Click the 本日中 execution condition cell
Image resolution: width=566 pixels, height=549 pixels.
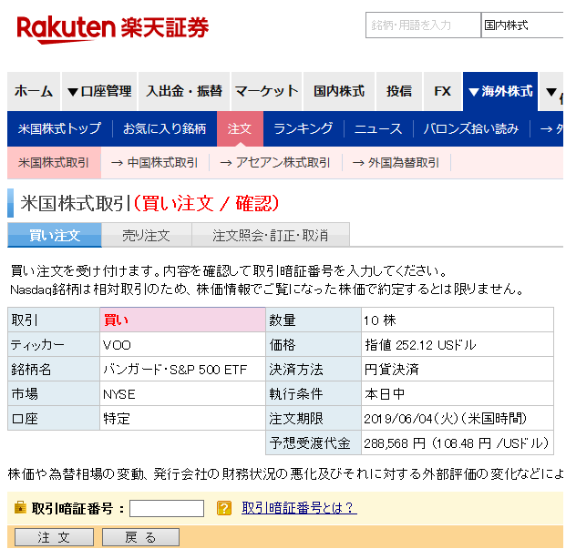tap(458, 394)
